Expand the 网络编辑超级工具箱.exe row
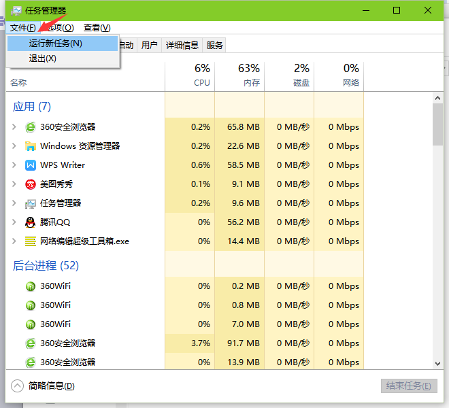This screenshot has width=449, height=408. [14, 241]
